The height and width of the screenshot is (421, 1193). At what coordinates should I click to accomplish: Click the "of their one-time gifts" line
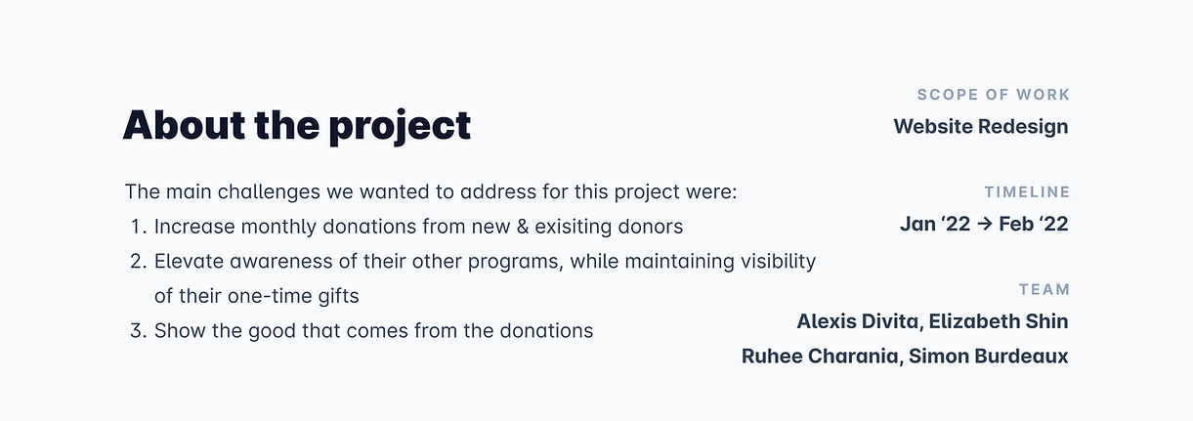click(257, 296)
